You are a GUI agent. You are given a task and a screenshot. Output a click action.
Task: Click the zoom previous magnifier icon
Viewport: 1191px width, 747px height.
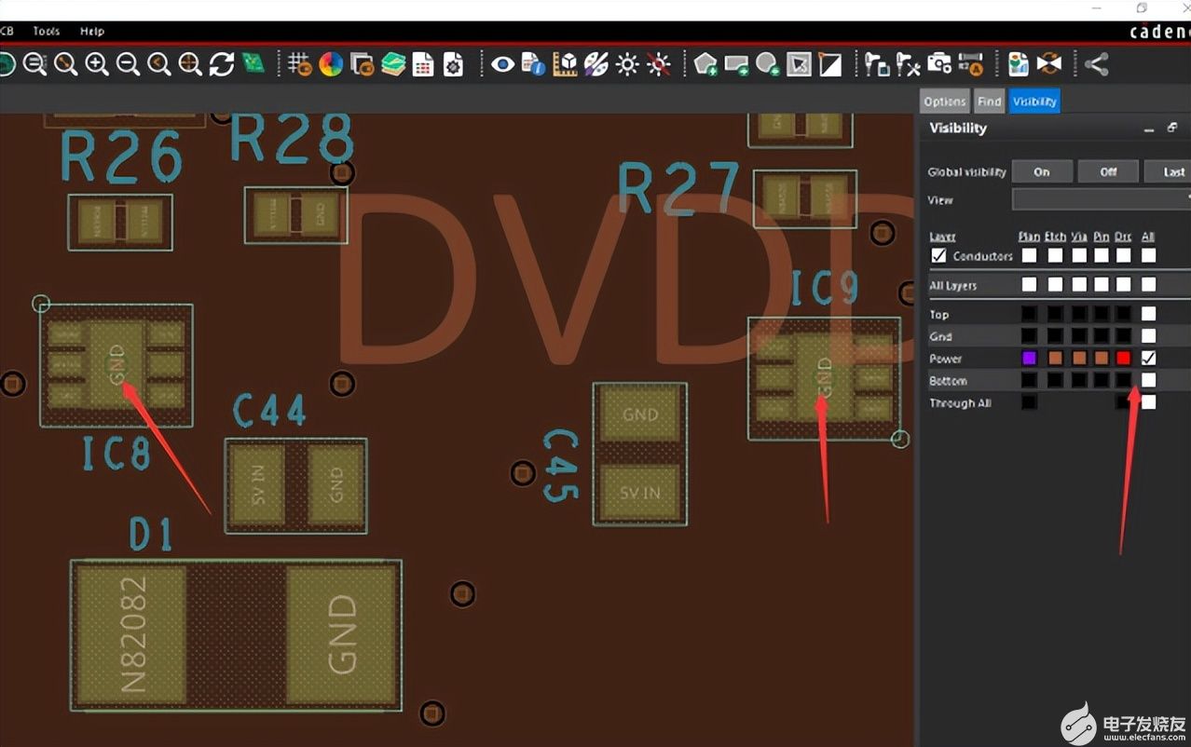pos(159,63)
